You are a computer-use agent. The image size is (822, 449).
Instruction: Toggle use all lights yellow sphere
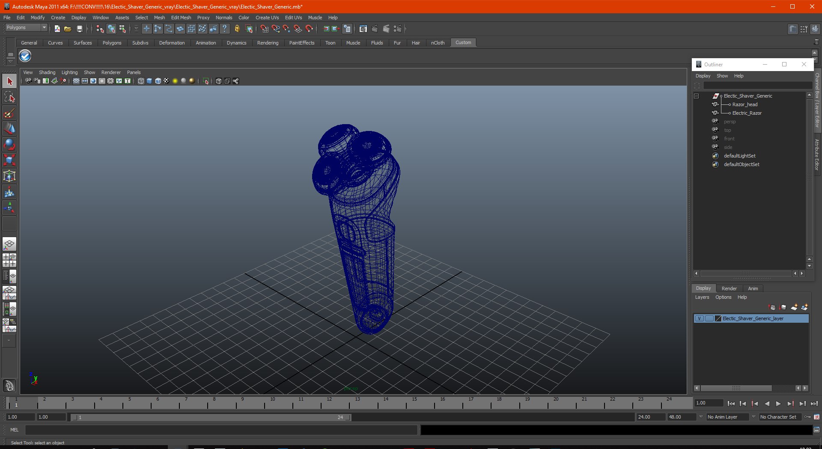click(x=175, y=81)
